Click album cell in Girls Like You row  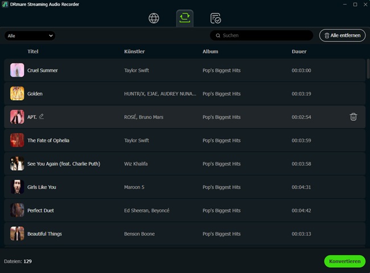point(221,187)
